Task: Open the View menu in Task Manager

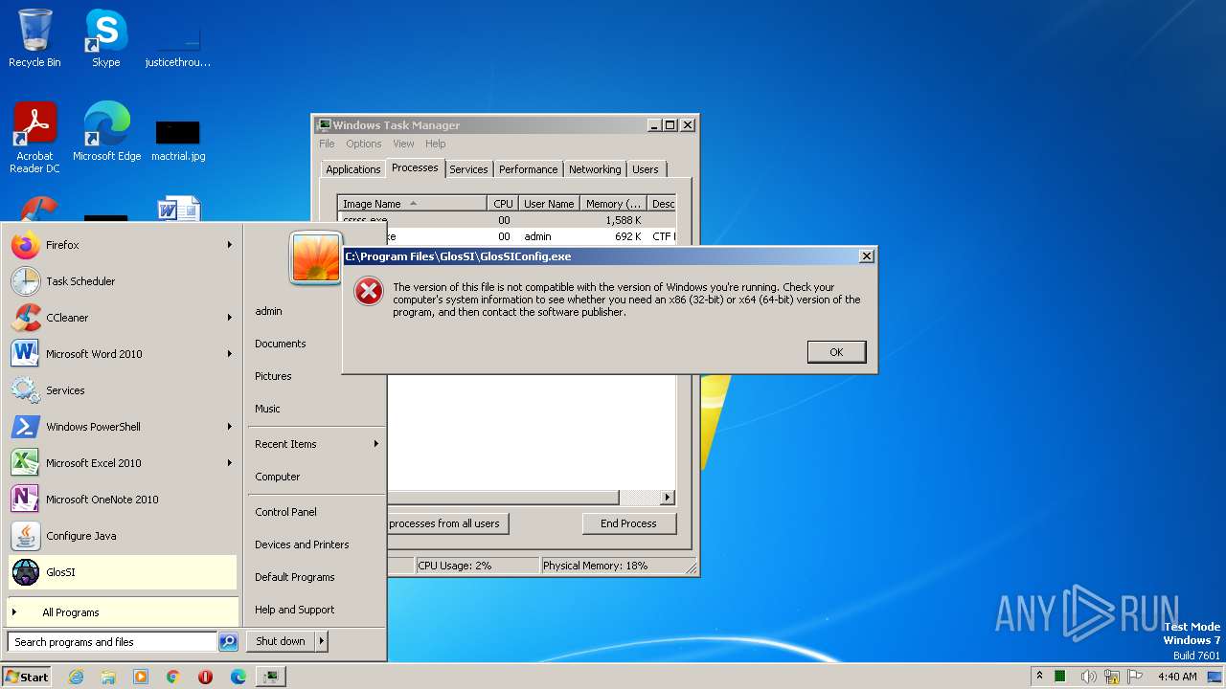Action: tap(403, 144)
